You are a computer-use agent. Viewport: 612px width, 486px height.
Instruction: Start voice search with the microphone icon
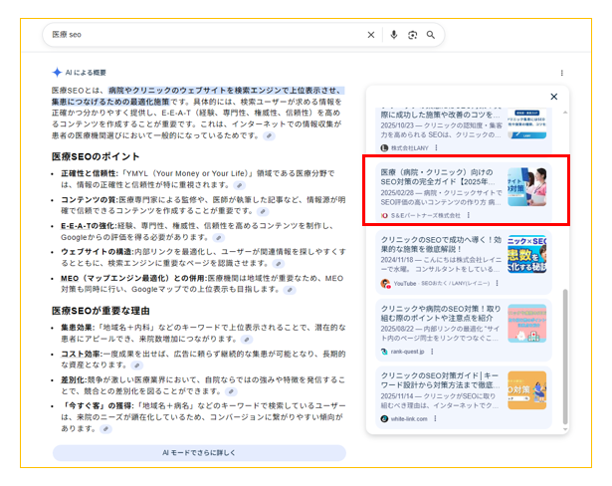393,35
